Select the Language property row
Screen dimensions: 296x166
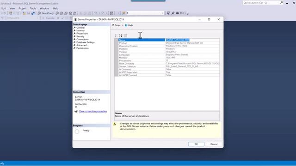click(x=169, y=55)
